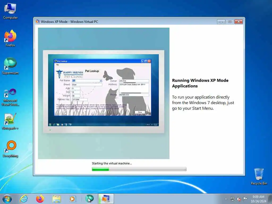Select the Notepad++ desktop shortcut
Viewport: 272px width, 204px height.
(x=10, y=121)
